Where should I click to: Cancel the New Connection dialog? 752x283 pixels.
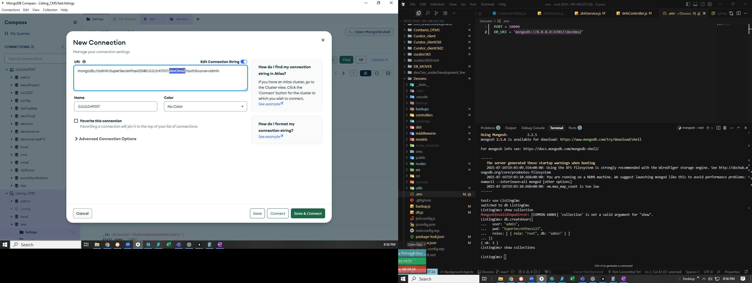click(x=82, y=213)
